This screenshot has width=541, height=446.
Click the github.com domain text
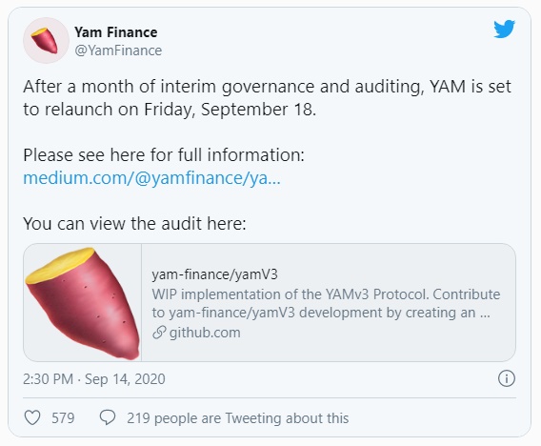205,333
